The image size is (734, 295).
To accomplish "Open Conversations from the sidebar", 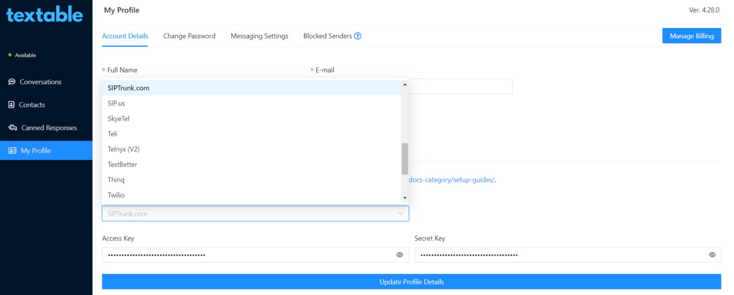I will [46, 81].
